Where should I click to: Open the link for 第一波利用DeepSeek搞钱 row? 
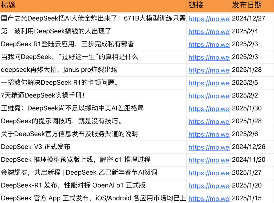pyautogui.click(x=209, y=32)
